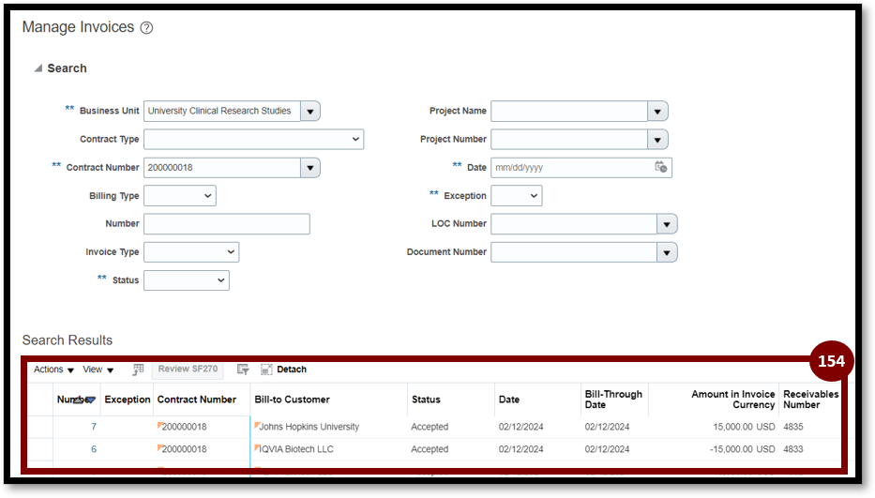875x498 pixels.
Task: Click the freeze column toolbar icon
Action: [138, 370]
